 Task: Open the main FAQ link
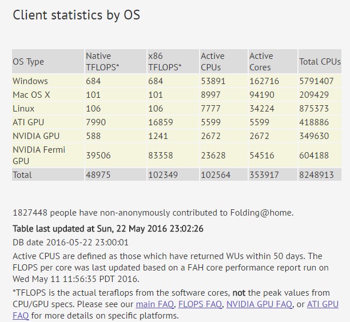154,304
